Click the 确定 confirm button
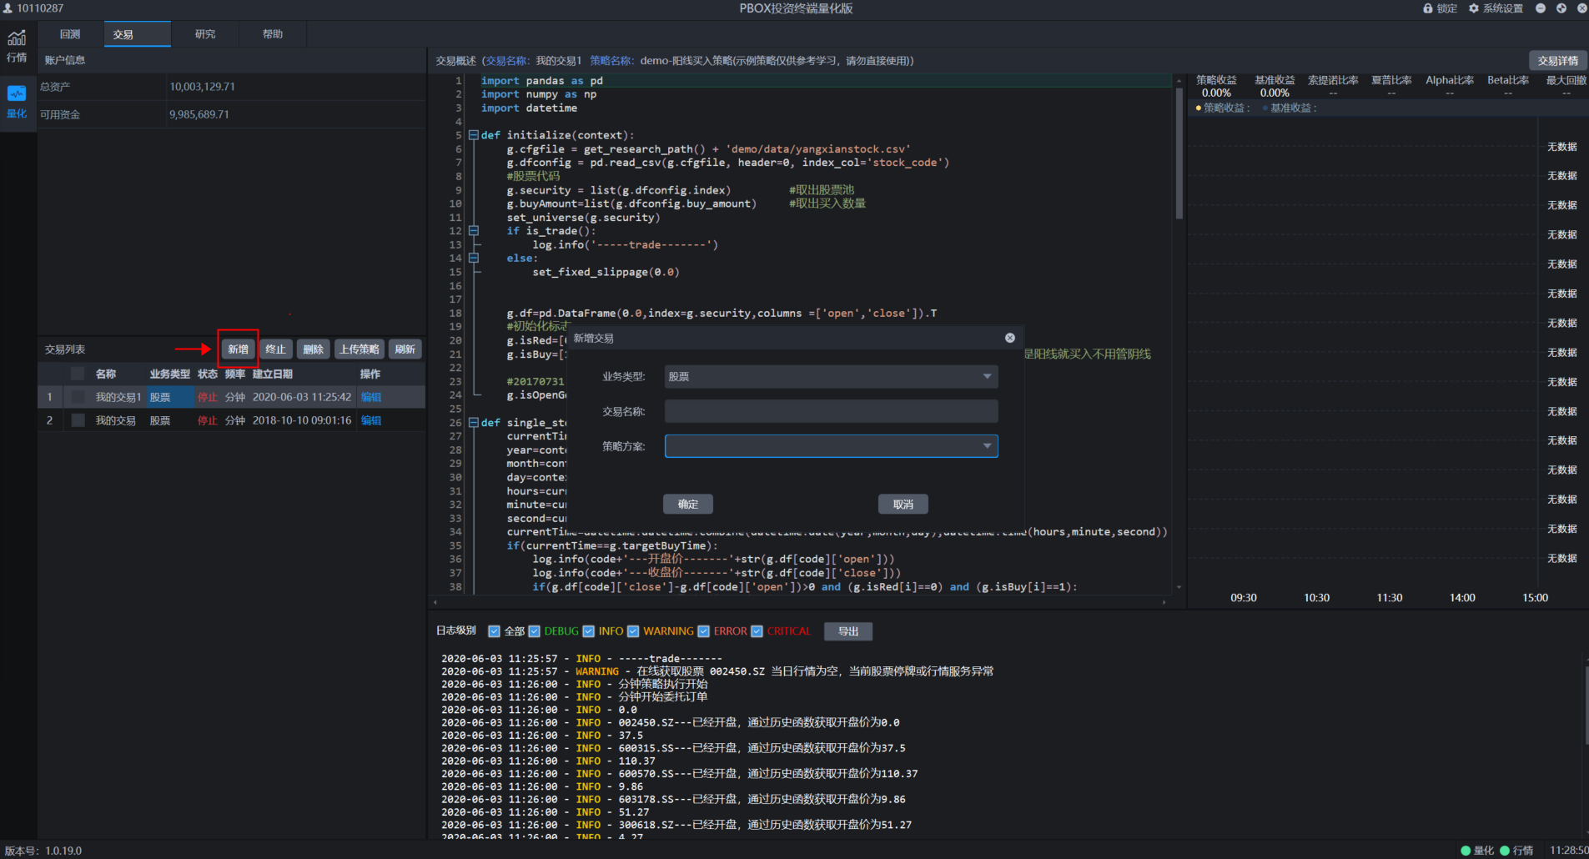Image resolution: width=1589 pixels, height=859 pixels. [688, 504]
